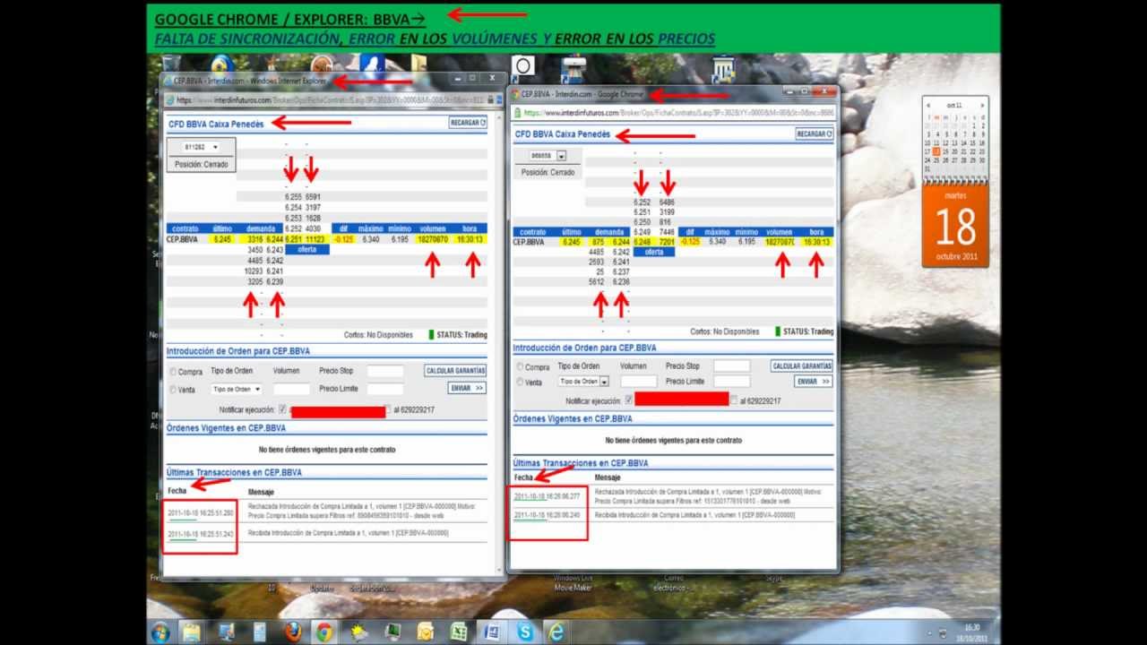The height and width of the screenshot is (645, 1147).
Task: Click CALCULAR GARANTÍAS in the Explorer window
Action: [456, 371]
